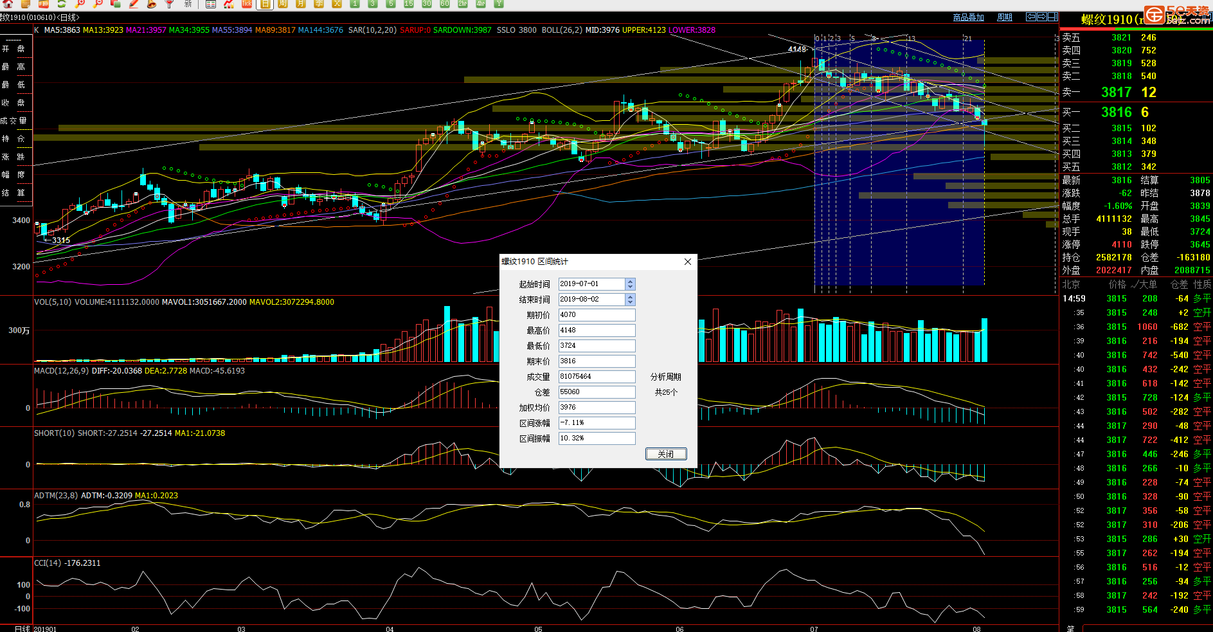The height and width of the screenshot is (632, 1213).
Task: Click the 卖一 price 3817 row
Action: click(1135, 93)
